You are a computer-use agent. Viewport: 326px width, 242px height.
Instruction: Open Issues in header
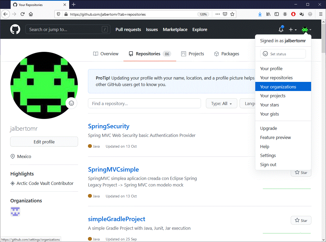click(152, 29)
